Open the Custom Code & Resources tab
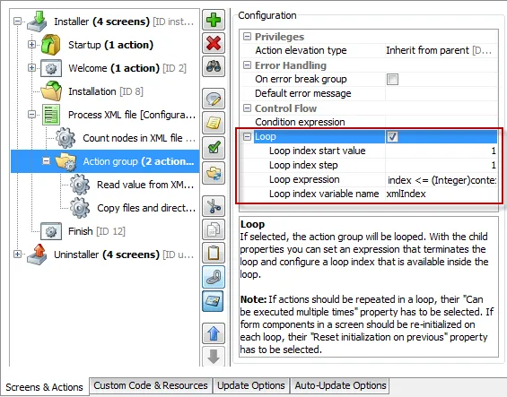Screen dimensions: 507x397 coord(151,385)
